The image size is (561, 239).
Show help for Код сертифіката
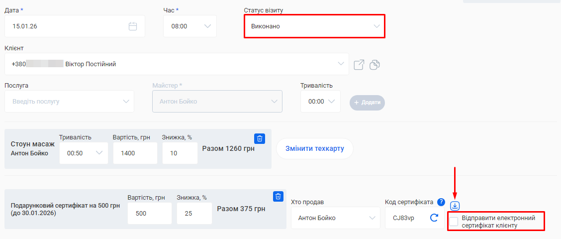(441, 202)
